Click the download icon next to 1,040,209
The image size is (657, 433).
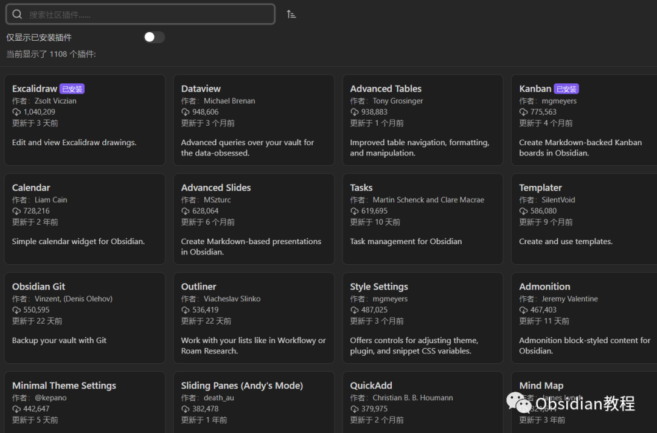point(16,112)
